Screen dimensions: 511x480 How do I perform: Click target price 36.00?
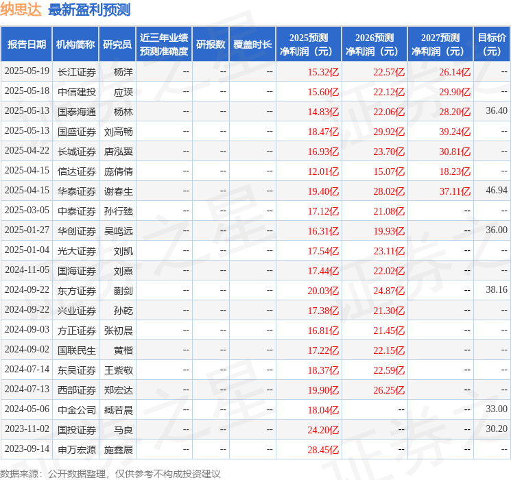497,230
